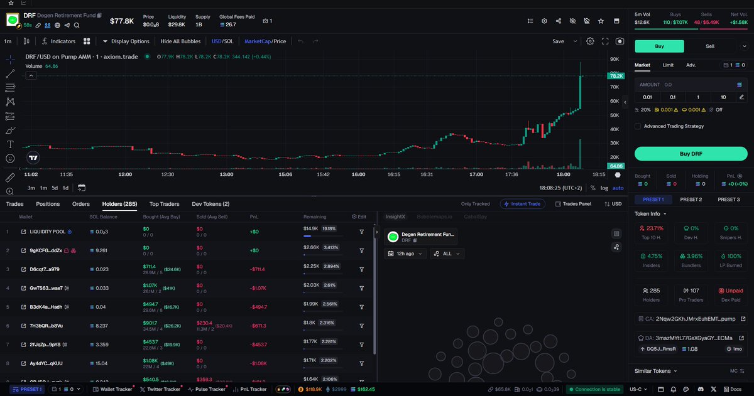The height and width of the screenshot is (396, 754).
Task: Switch to the Trades tab
Action: (x=14, y=204)
